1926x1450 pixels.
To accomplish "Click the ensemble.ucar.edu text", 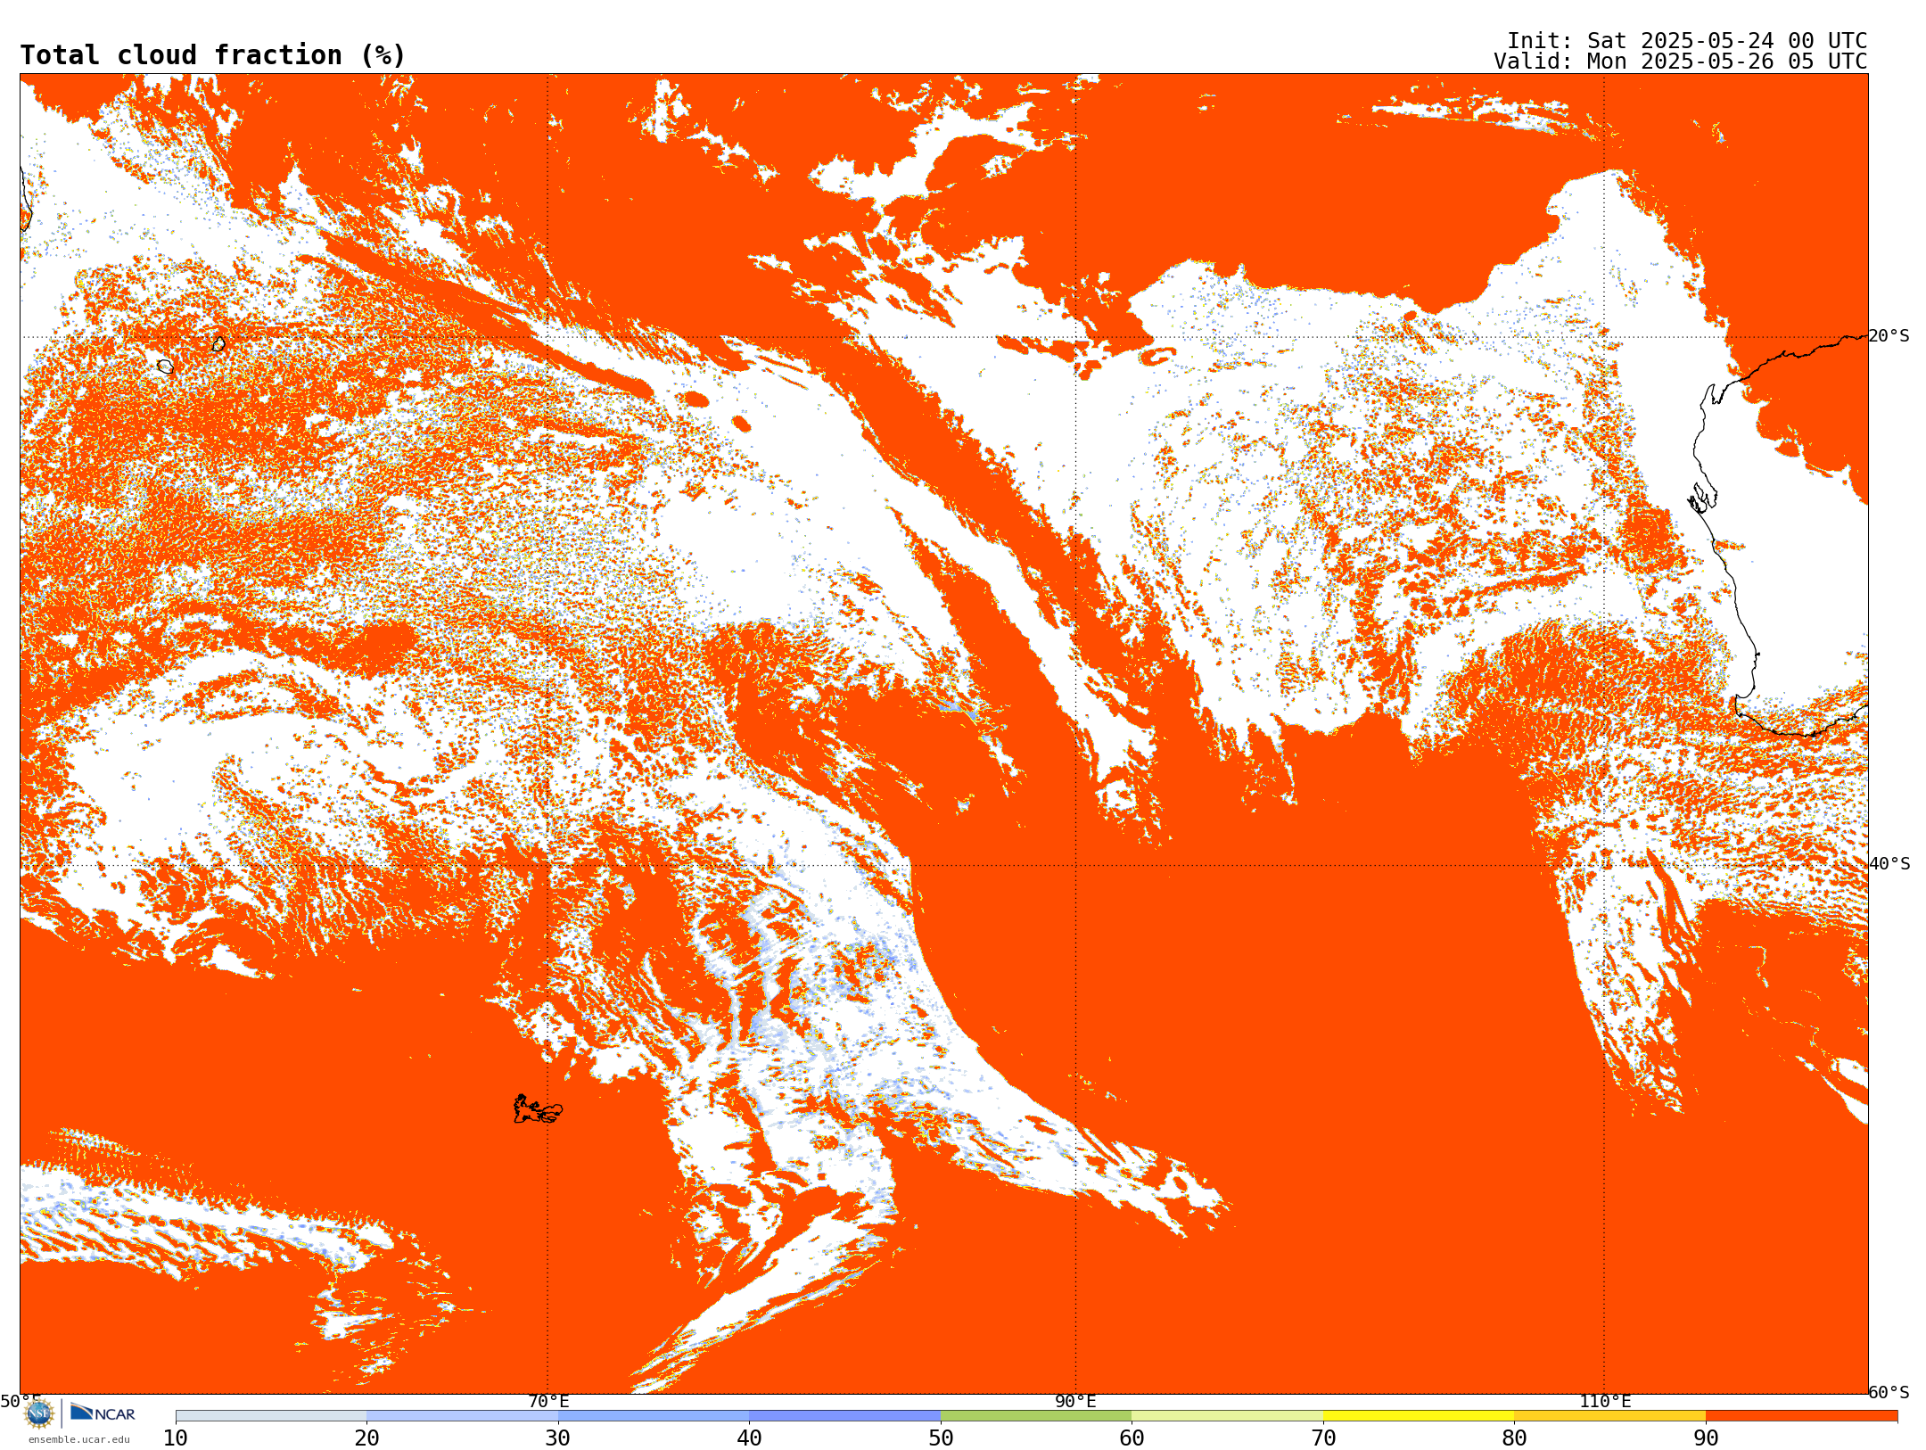I will pyautogui.click(x=78, y=1439).
